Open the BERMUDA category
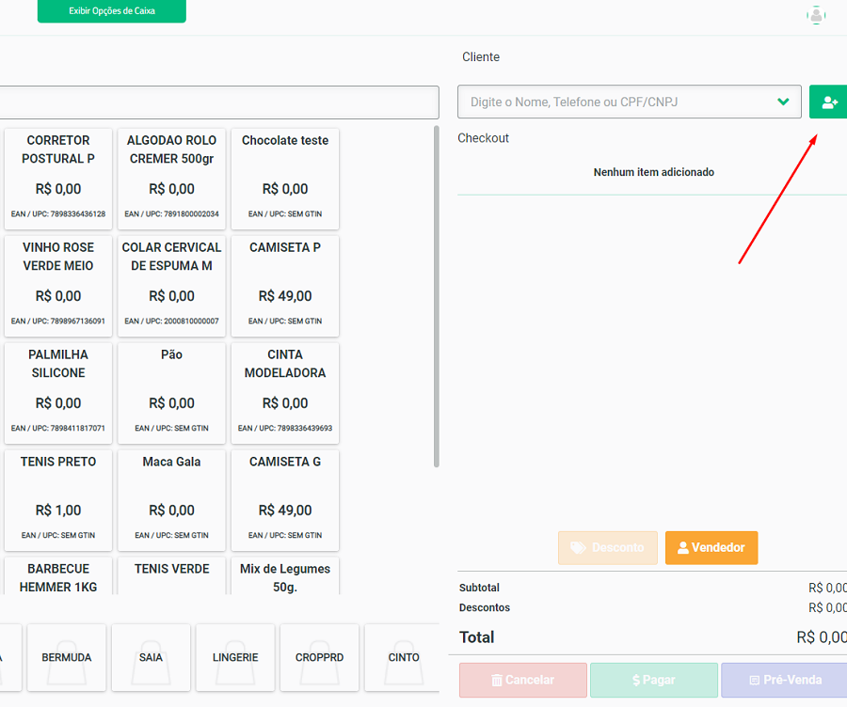 pos(67,657)
